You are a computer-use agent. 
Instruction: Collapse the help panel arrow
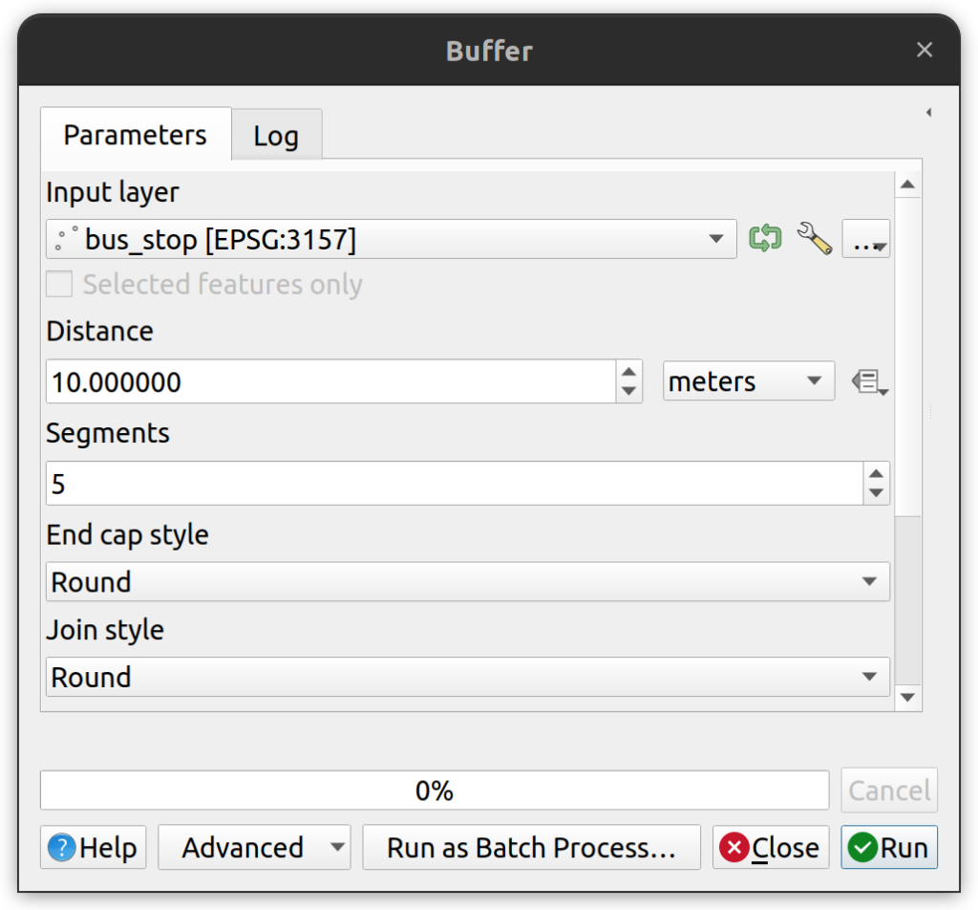928,113
